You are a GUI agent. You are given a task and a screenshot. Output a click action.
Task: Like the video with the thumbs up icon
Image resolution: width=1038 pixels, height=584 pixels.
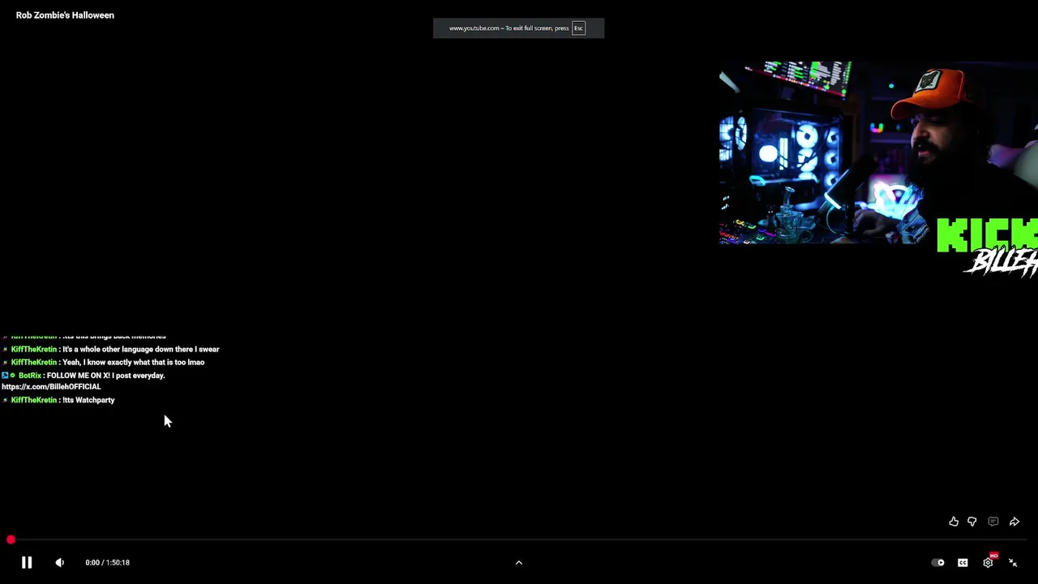click(954, 522)
